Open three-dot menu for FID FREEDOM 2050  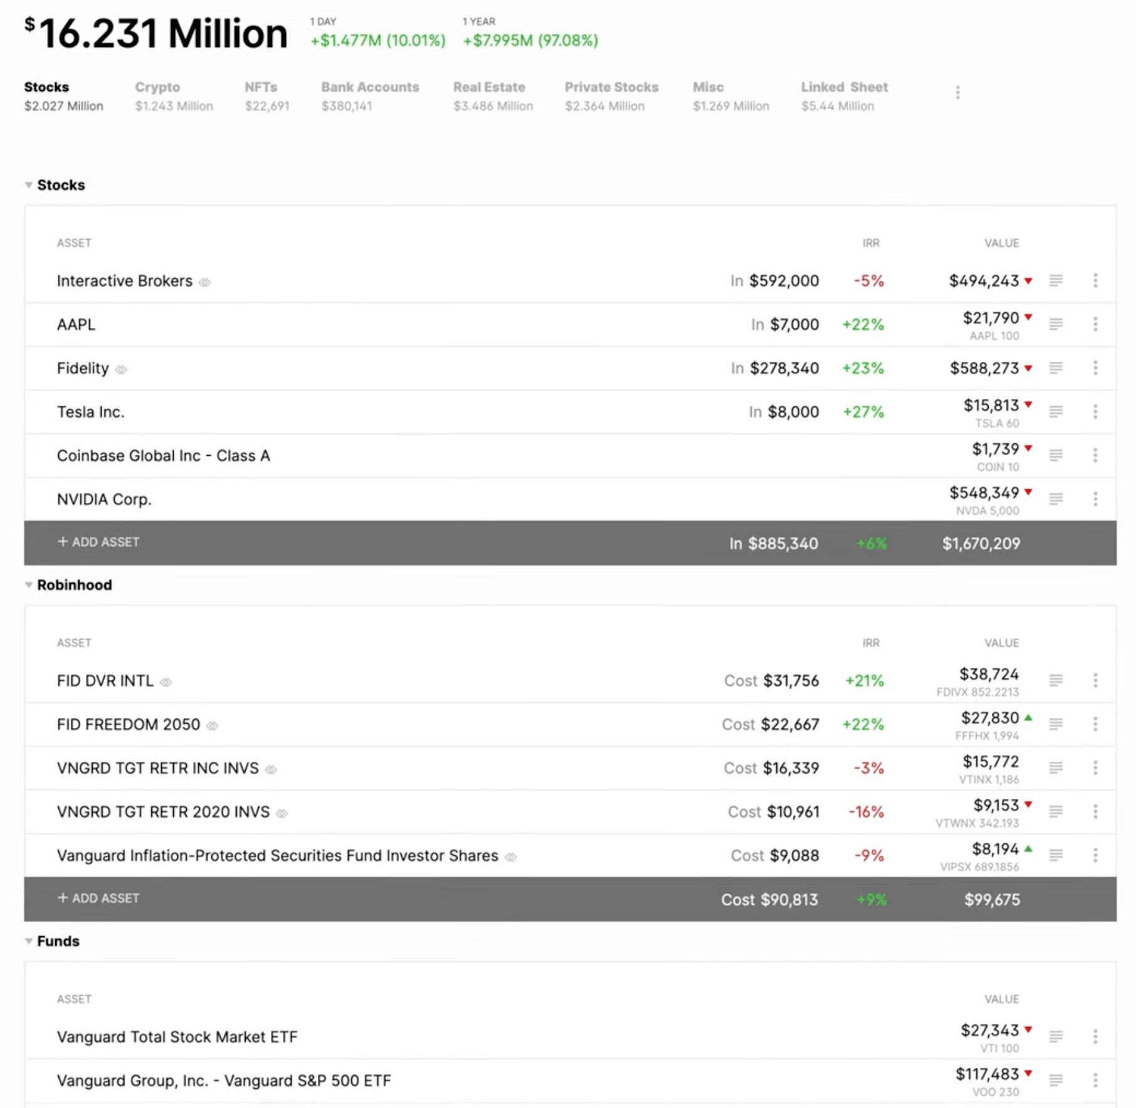pos(1095,724)
